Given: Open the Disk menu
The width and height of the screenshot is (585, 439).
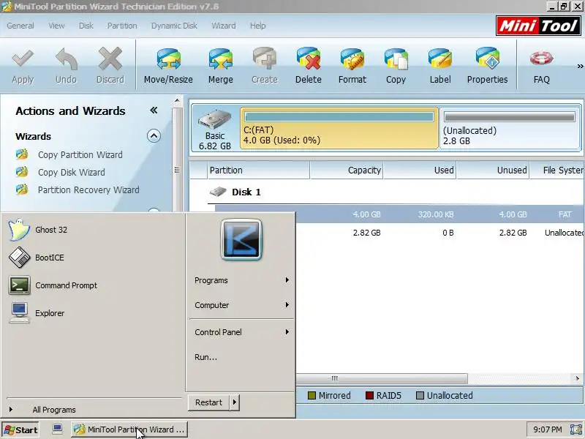Looking at the screenshot, I should click(x=86, y=26).
